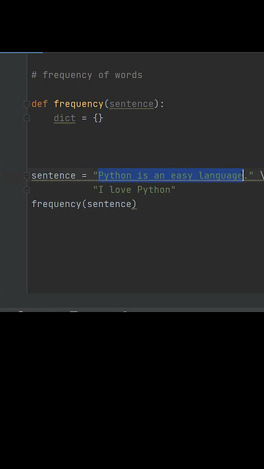This screenshot has width=264, height=469.
Task: Collapse the def frequency function fold marker
Action: tap(27, 104)
